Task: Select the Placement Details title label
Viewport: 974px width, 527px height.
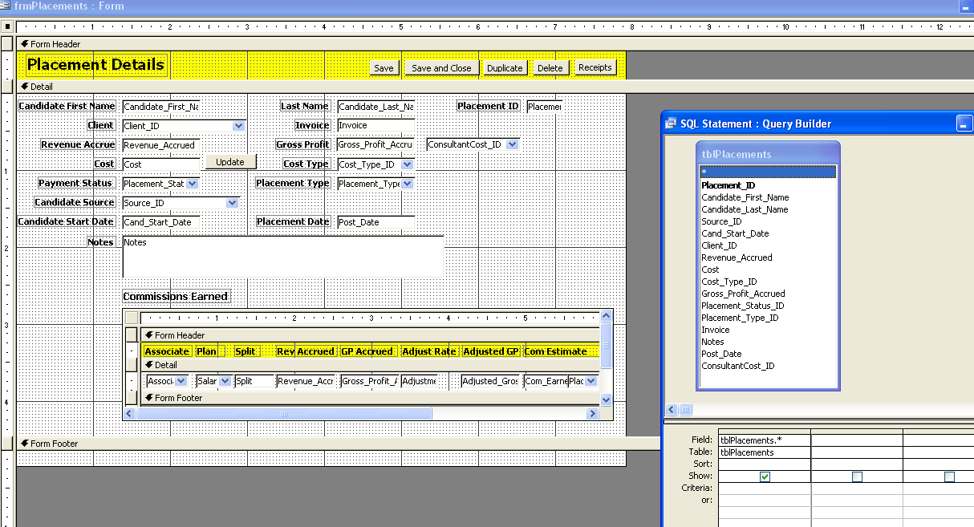Action: pos(95,65)
